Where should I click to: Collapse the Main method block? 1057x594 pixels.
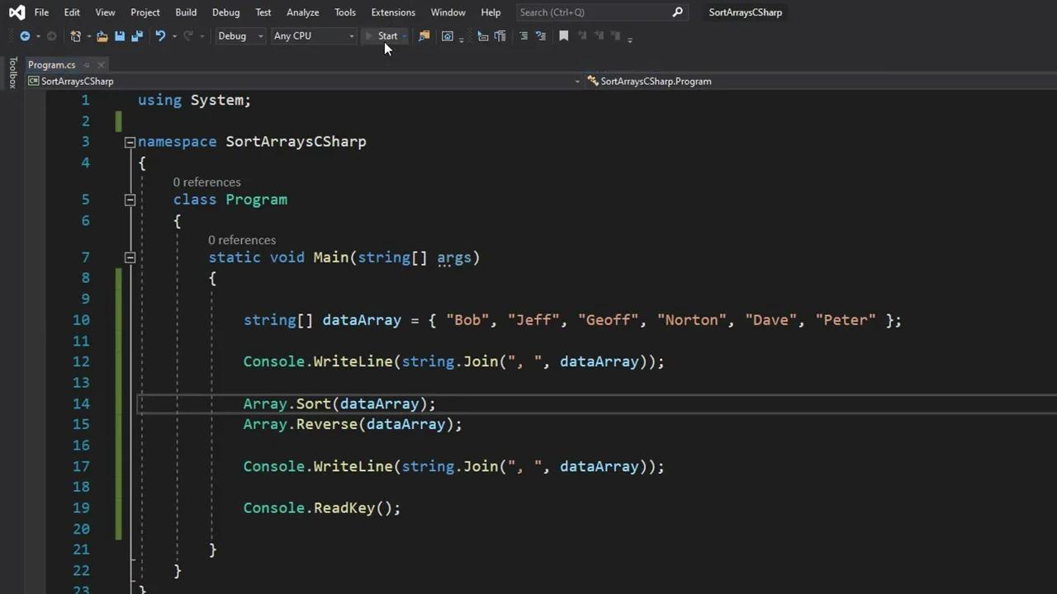pos(130,257)
